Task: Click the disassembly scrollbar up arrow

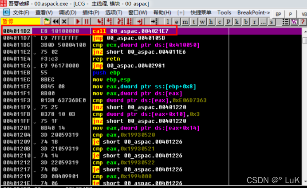Action: pos(305,31)
